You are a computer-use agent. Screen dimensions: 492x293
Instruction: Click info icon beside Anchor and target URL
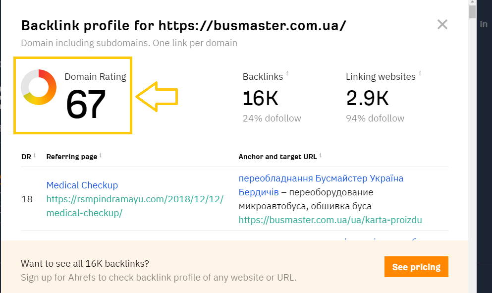(x=321, y=156)
